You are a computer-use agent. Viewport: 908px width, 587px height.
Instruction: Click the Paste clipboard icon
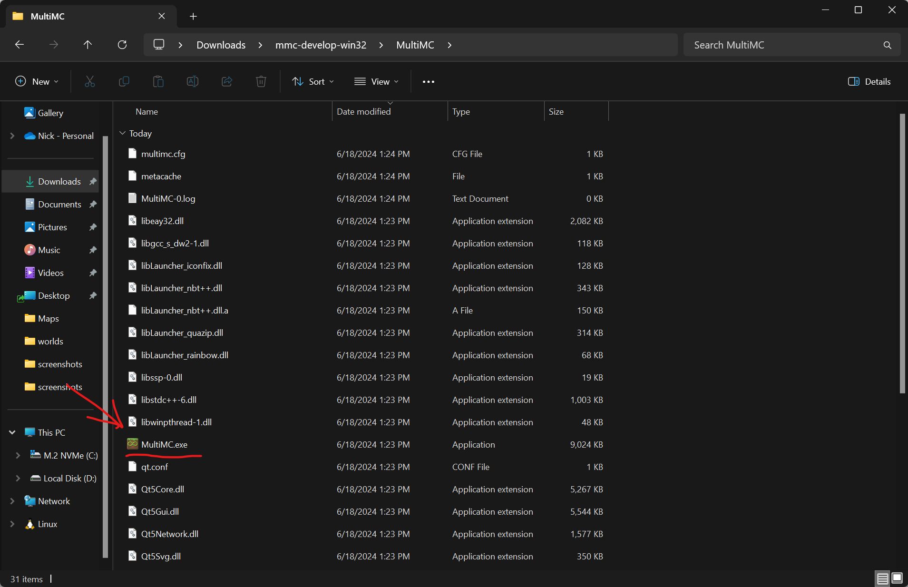pyautogui.click(x=158, y=82)
